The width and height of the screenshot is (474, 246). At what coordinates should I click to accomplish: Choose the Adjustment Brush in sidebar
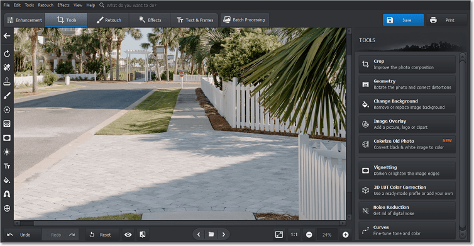point(7,96)
